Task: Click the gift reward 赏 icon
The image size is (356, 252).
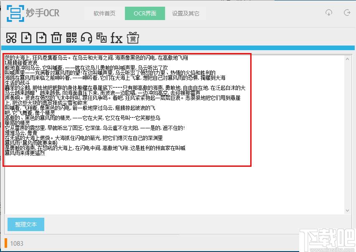Action: click(x=133, y=38)
